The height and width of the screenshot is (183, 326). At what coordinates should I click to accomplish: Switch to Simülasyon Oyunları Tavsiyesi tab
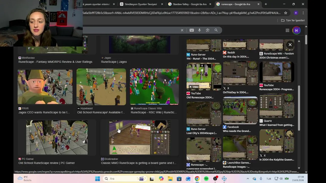(x=141, y=4)
